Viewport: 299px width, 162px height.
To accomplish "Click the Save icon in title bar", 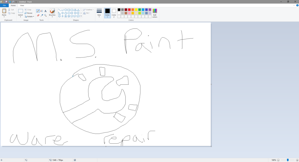I will [x=6, y=2].
